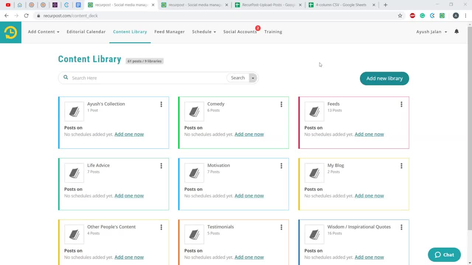The width and height of the screenshot is (472, 265).
Task: Close the 4-column CSV tab
Action: click(x=374, y=5)
